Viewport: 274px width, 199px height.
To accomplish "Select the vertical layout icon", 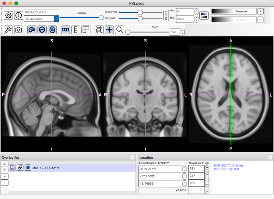I will pyautogui.click(x=76, y=30).
